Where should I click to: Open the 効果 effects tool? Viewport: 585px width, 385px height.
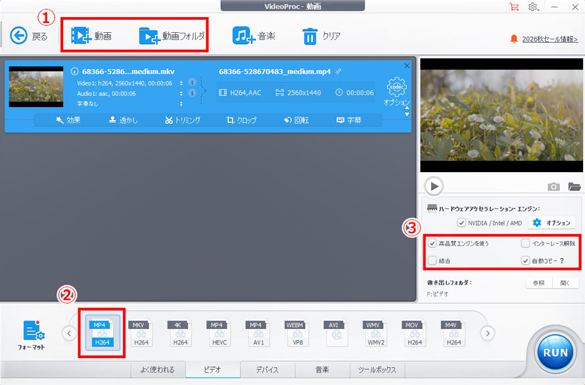pyautogui.click(x=68, y=120)
